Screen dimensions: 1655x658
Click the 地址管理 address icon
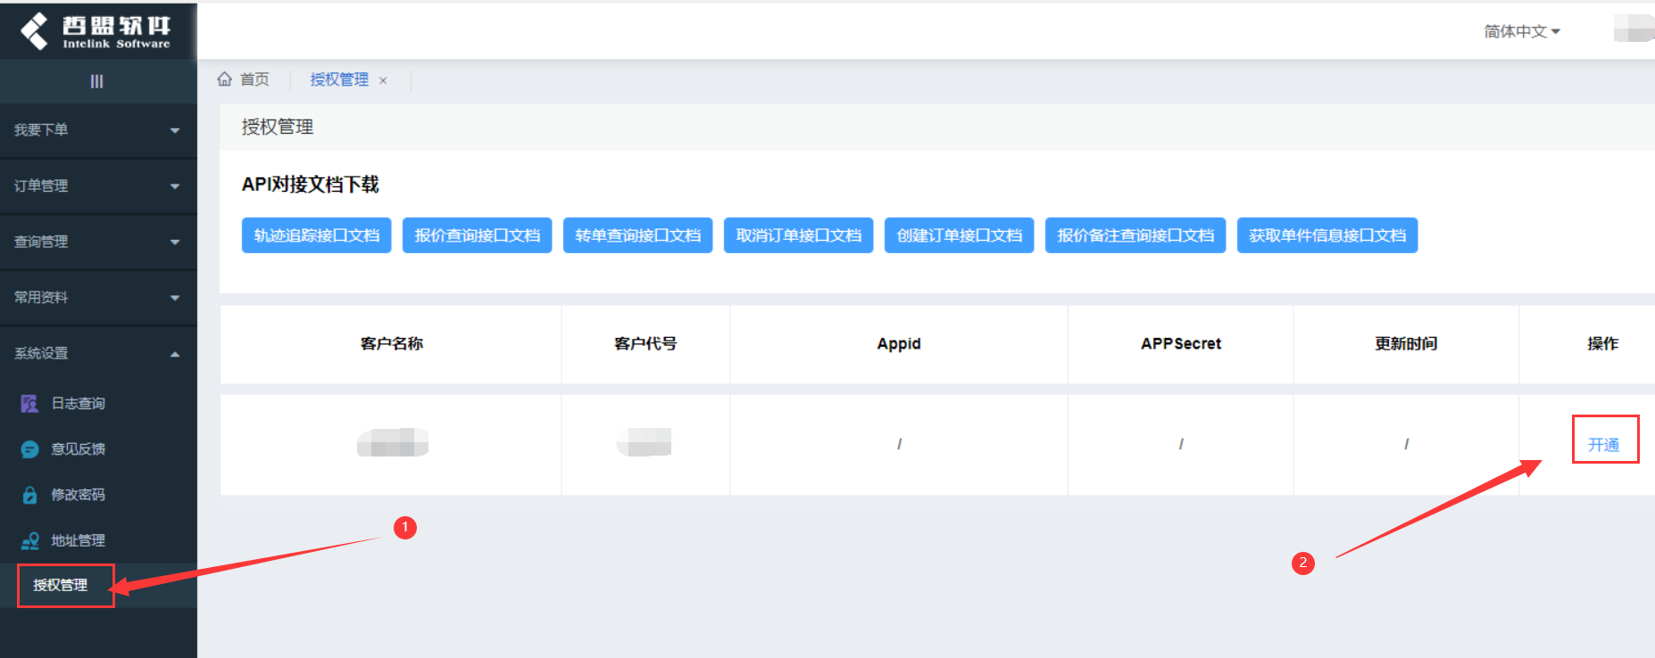click(x=29, y=540)
